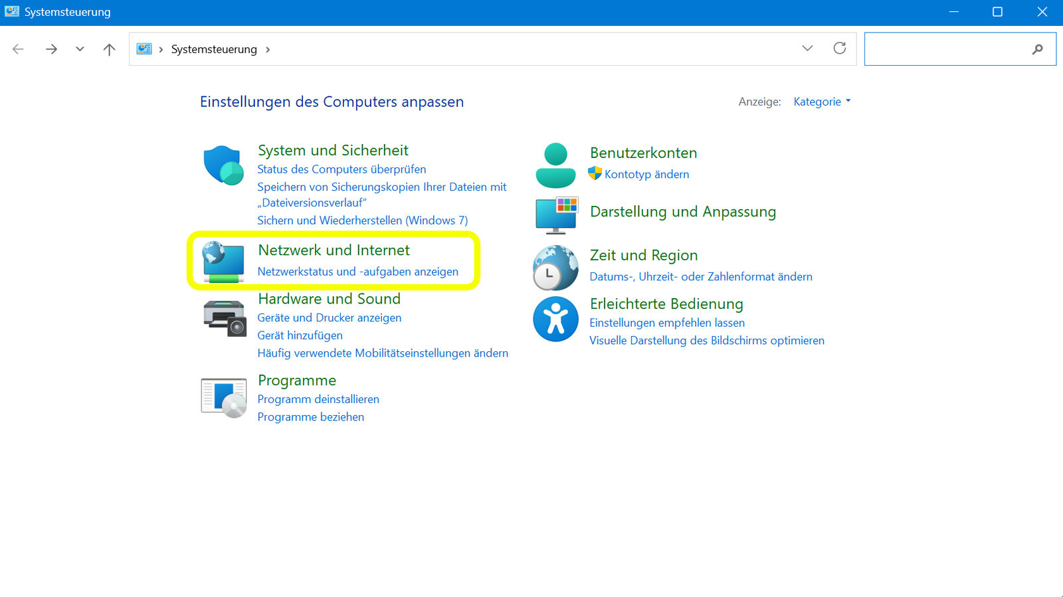
Task: Expand the address bar history dropdown
Action: [807, 48]
